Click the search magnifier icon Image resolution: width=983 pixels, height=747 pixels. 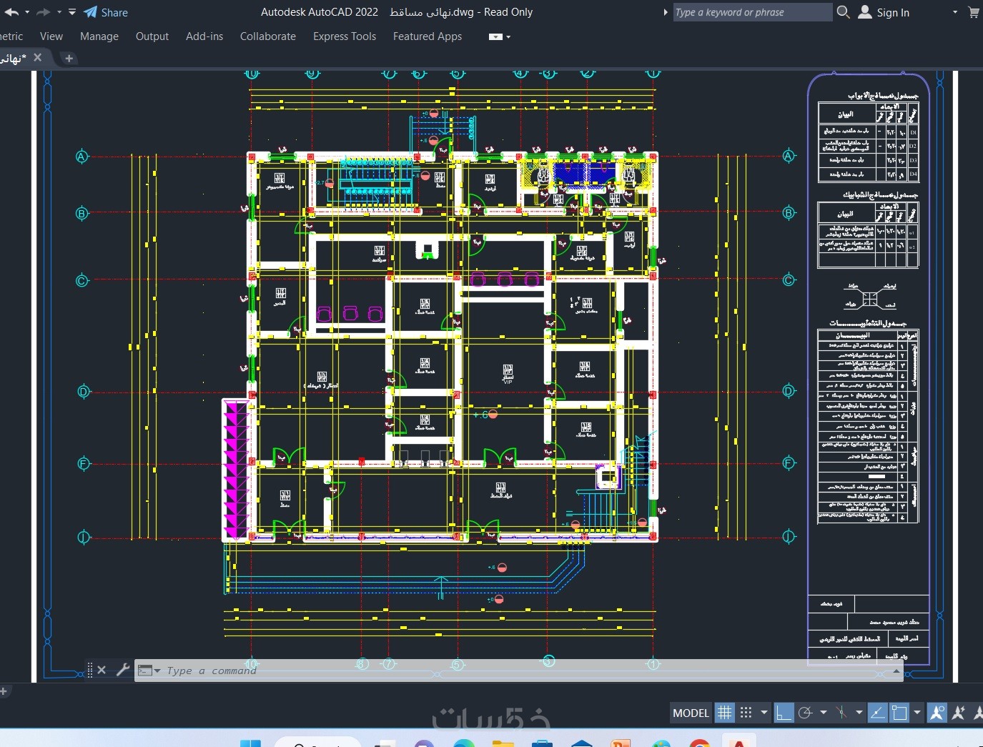point(844,12)
